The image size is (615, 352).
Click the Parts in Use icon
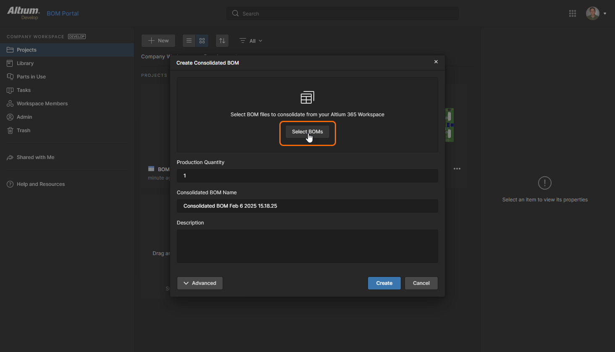(10, 77)
